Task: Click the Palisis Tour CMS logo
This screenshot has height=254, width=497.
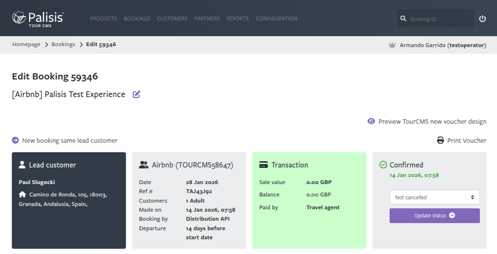Action: [38, 18]
